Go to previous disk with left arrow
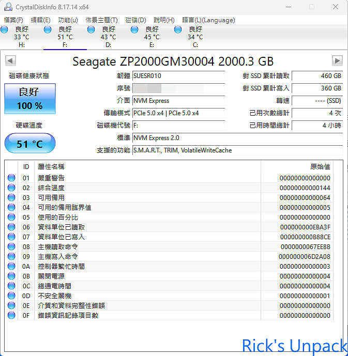348x356 pixels. point(10,60)
